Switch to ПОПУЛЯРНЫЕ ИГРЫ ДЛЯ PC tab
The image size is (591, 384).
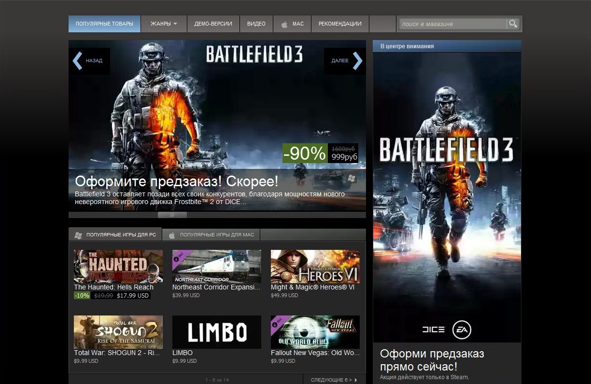pos(115,235)
